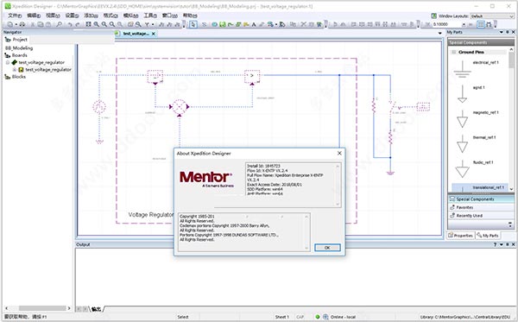The image size is (518, 322).
Task: Click the Navigator horizontal scrollbar
Action: tap(38, 308)
